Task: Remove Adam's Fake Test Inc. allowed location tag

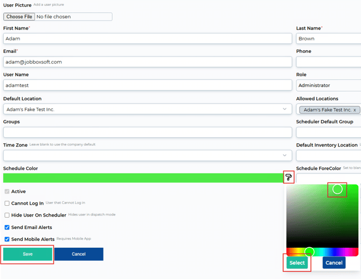Action: pos(355,110)
